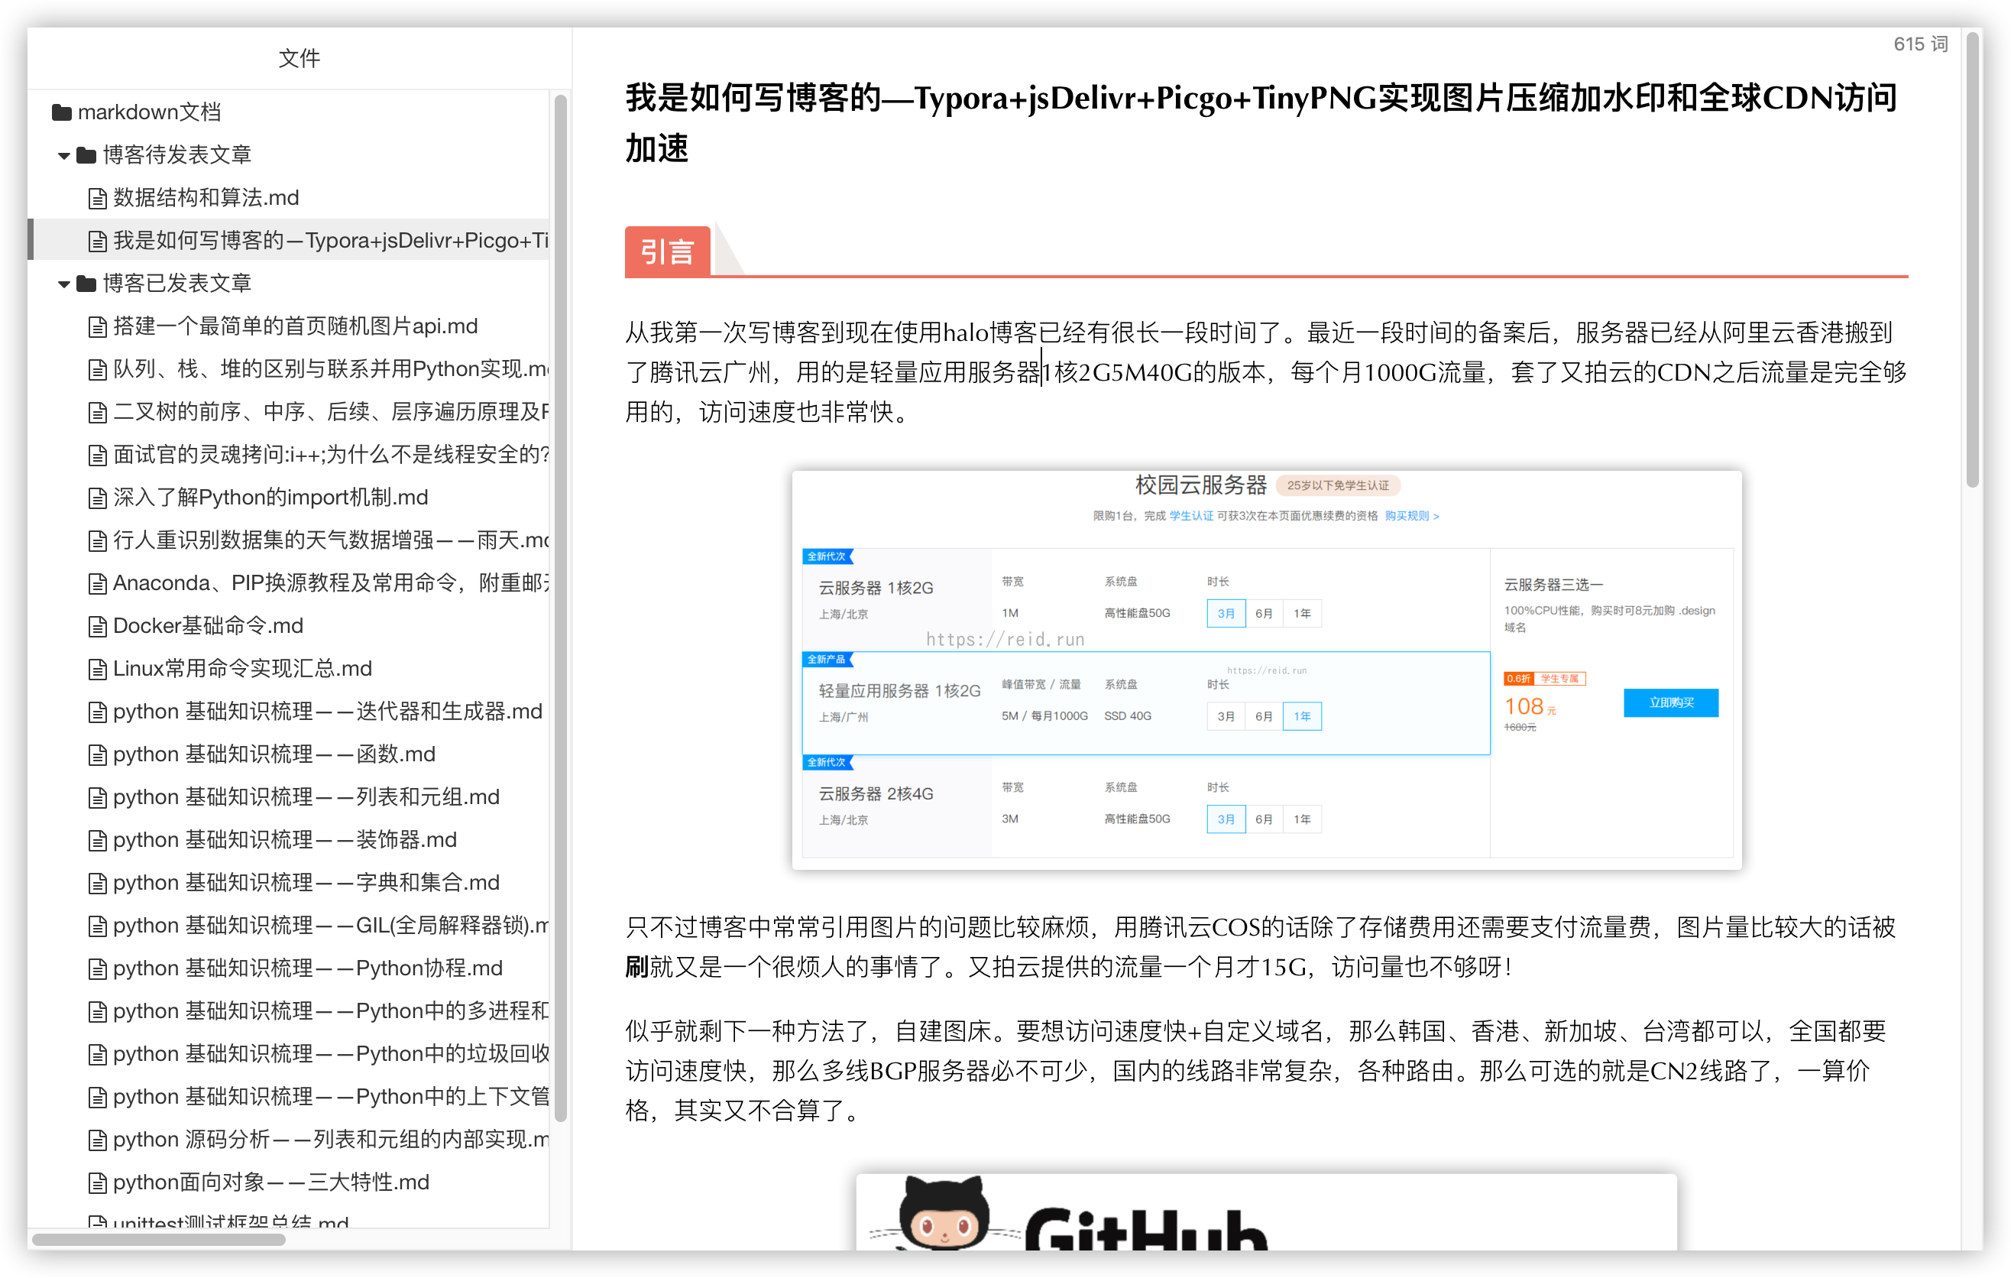Viewport: 2011px width, 1278px height.
Task: Click file icon beside 数据结构和算法.md
Action: pyautogui.click(x=98, y=198)
